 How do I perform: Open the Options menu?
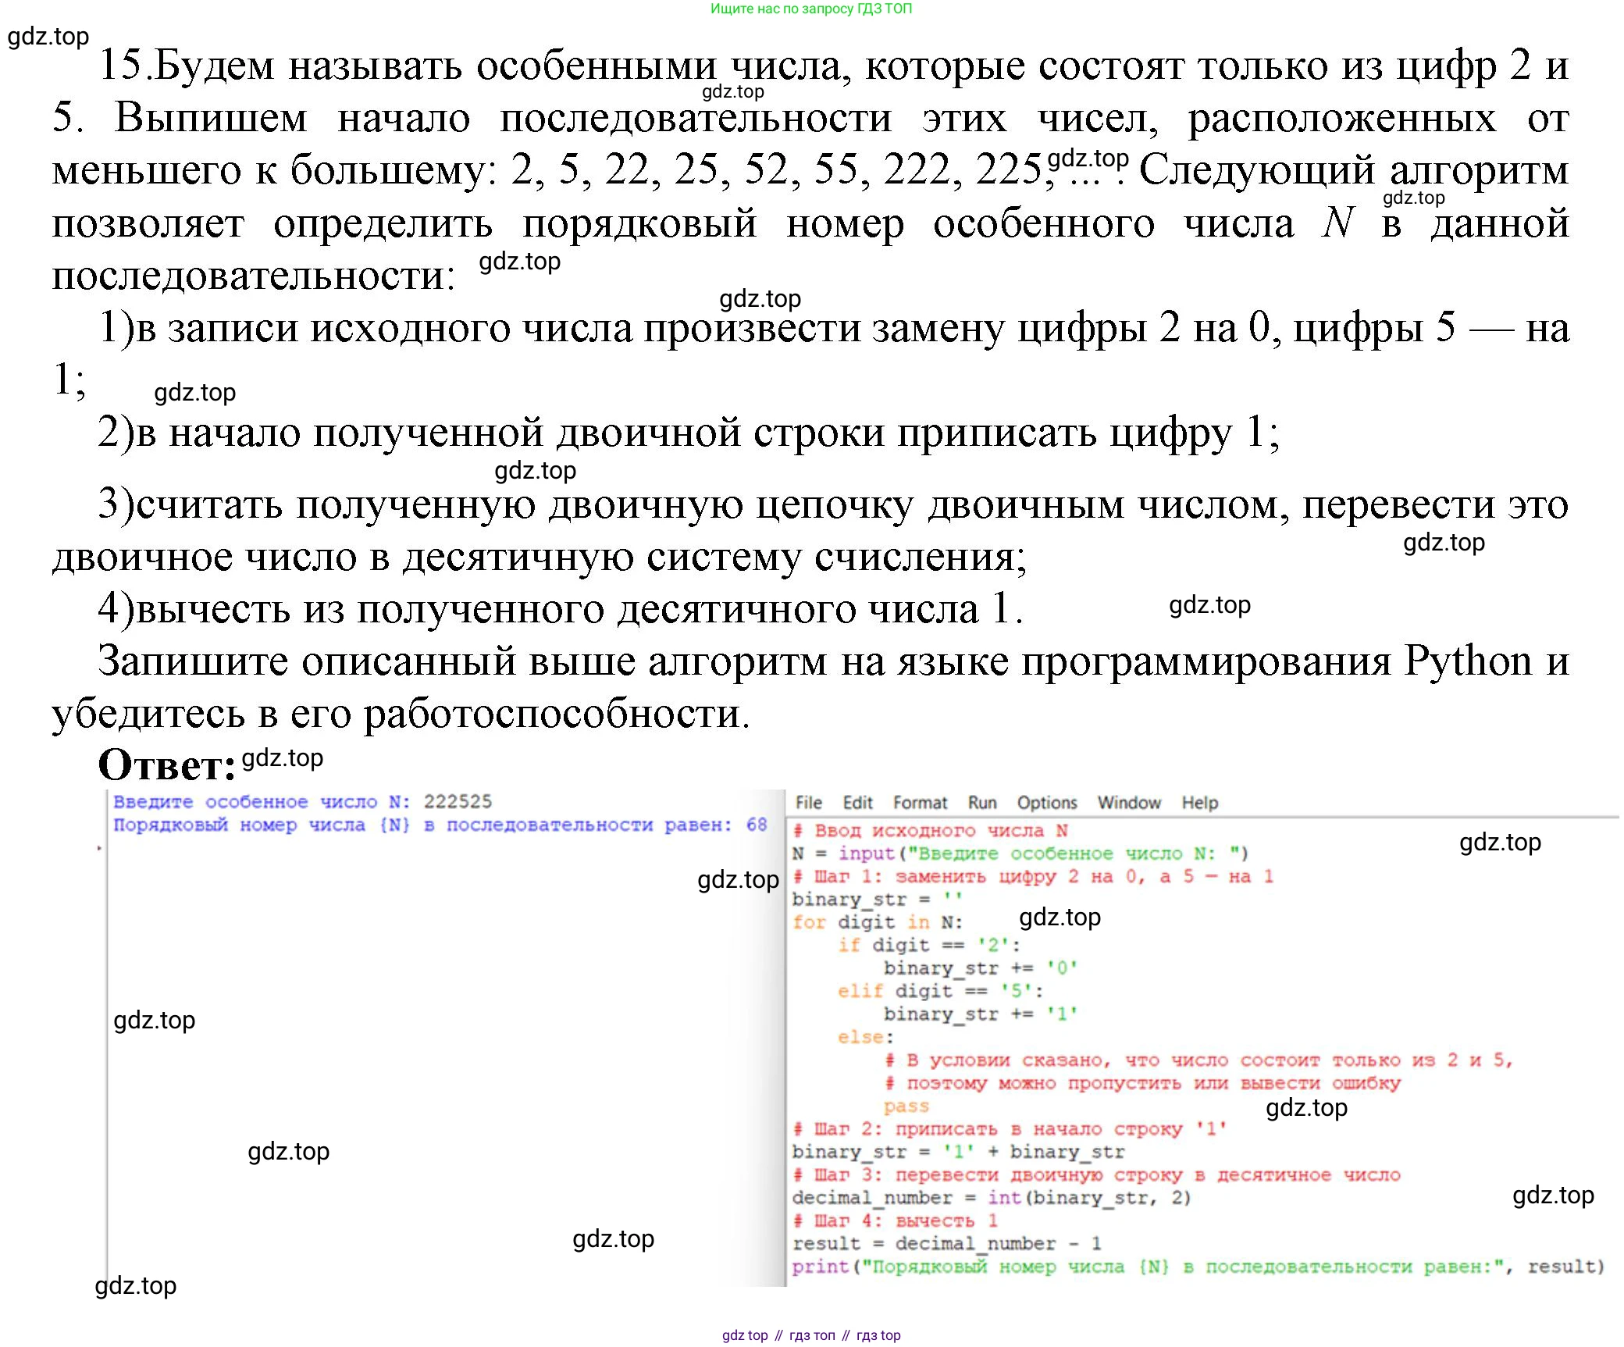click(x=1047, y=803)
